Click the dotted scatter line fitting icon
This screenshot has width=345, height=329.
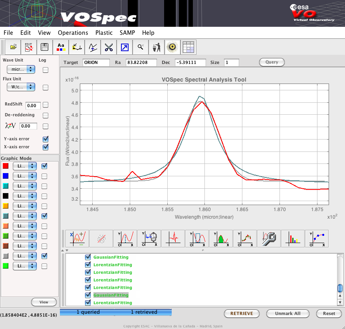[101, 239]
